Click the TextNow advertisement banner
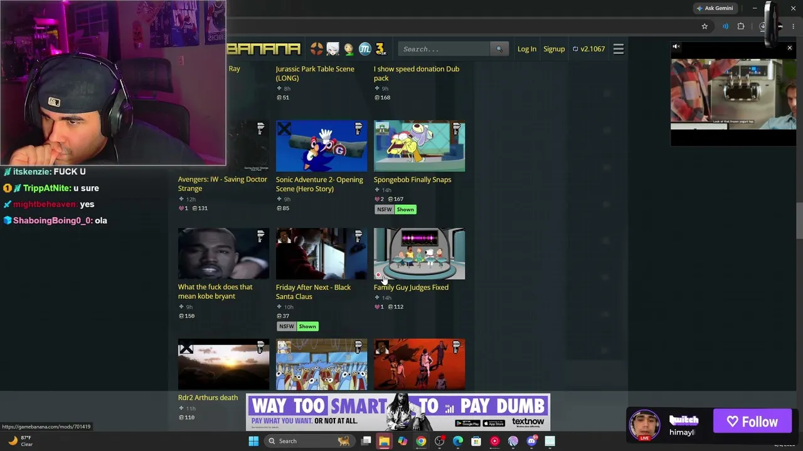Screen dimensions: 803x451 click(398, 412)
